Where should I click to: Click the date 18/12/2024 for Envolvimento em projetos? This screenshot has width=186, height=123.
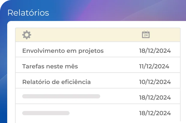(155, 51)
